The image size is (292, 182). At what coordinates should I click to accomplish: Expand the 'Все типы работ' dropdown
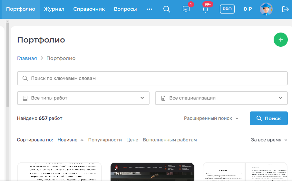[x=83, y=98]
